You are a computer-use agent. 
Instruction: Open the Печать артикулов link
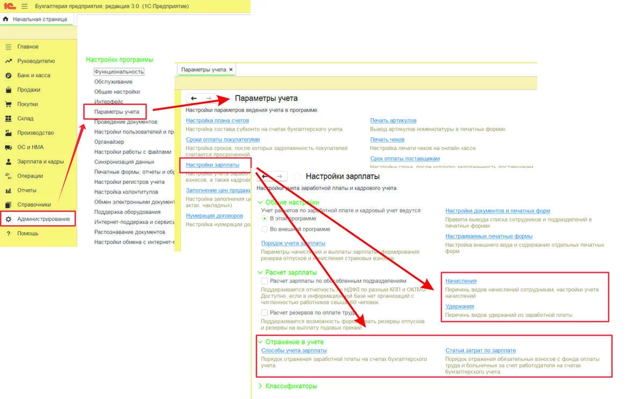tap(393, 121)
